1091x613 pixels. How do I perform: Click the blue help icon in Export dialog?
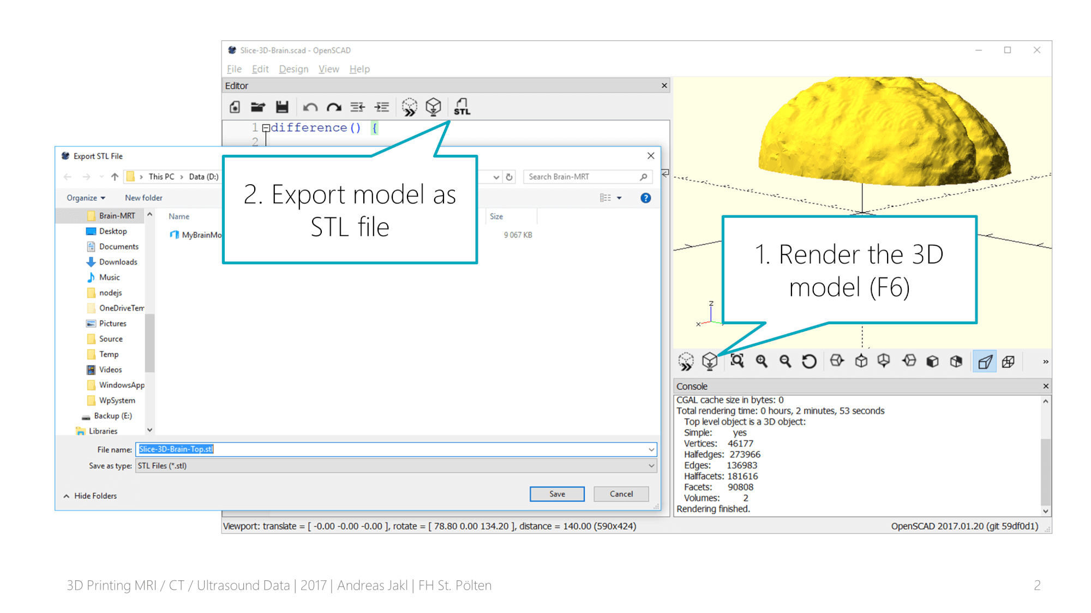click(x=645, y=198)
